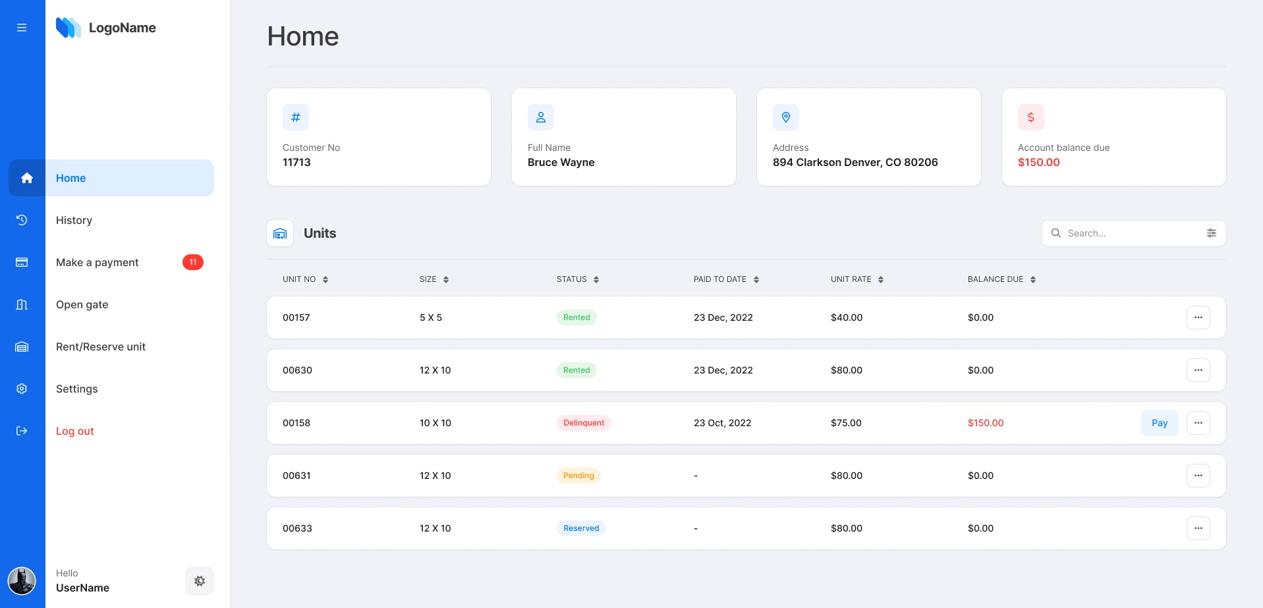1263x608 pixels.
Task: Open Settings menu item
Action: (x=77, y=389)
